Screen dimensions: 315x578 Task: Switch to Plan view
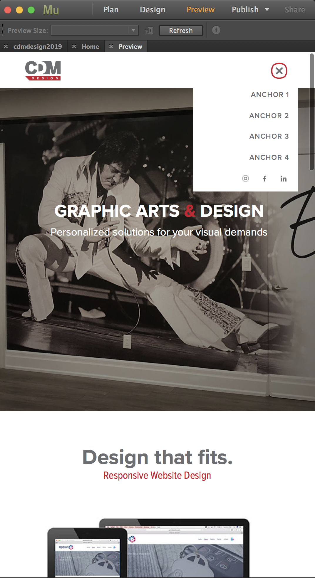click(111, 10)
